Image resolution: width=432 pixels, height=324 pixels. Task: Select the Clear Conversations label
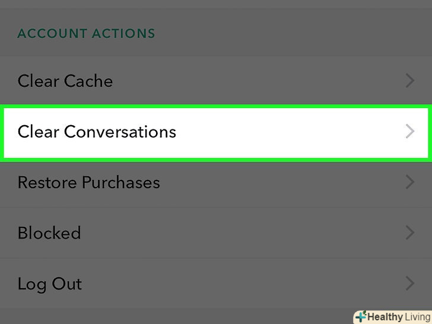pyautogui.click(x=97, y=131)
